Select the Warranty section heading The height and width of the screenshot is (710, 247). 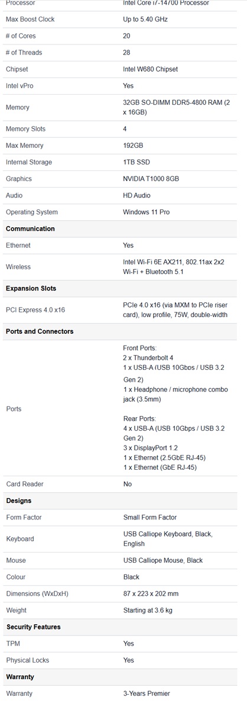[20, 676]
